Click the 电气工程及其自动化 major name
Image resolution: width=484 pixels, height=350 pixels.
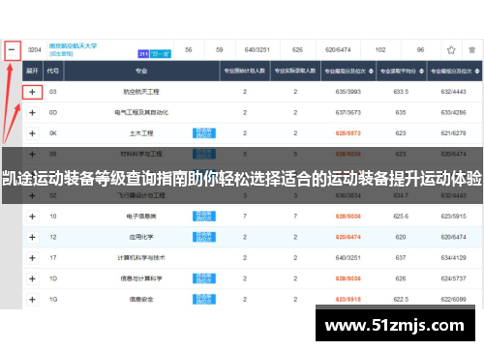[141, 112]
